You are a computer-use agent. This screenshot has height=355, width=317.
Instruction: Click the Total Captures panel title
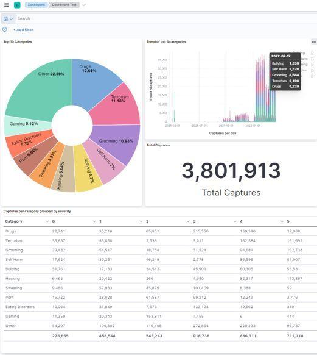(158, 145)
